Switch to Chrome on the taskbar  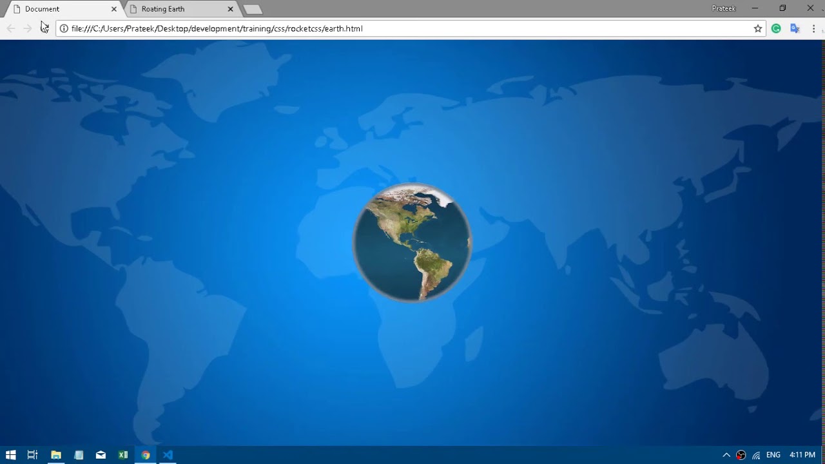pos(146,455)
